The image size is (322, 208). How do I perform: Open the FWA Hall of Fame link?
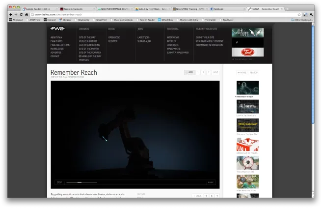click(x=60, y=45)
